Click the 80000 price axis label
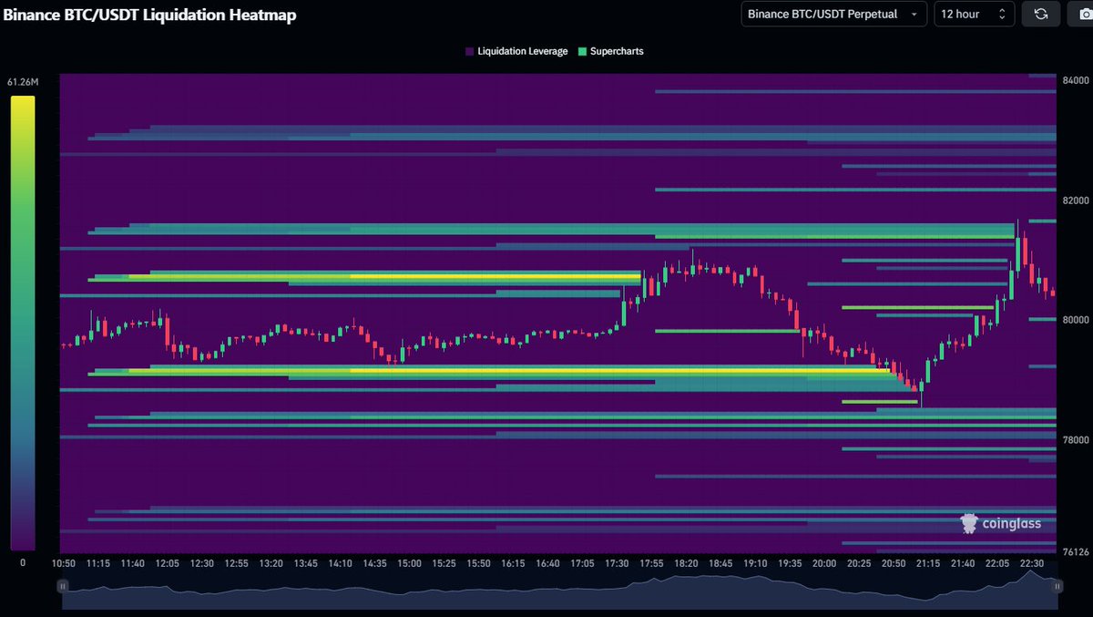Image resolution: width=1093 pixels, height=617 pixels. point(1074,320)
